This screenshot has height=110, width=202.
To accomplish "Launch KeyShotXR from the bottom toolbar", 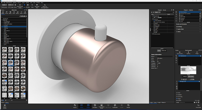I will 115,106.
